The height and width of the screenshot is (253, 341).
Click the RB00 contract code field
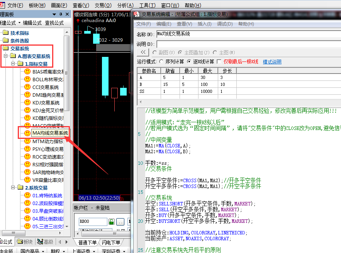click(93, 221)
